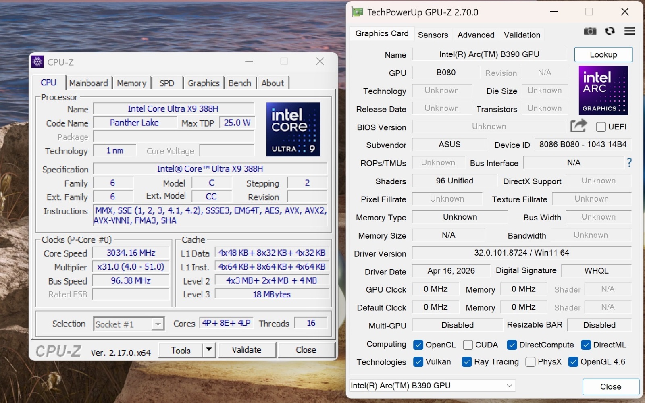This screenshot has height=403, width=645.
Task: Open the SPD tab
Action: click(167, 83)
